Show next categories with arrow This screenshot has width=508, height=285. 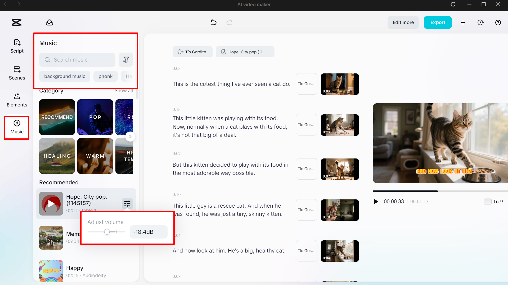coord(130,137)
